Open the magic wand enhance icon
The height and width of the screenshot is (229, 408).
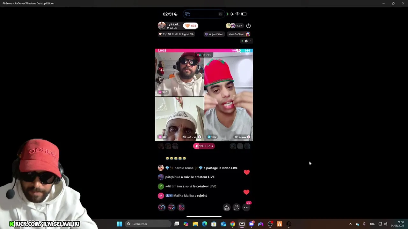tap(237, 207)
